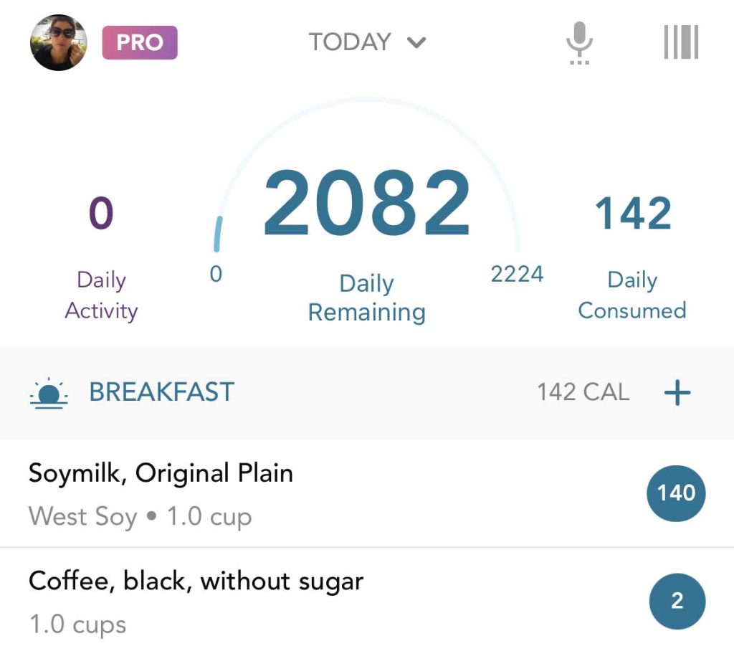This screenshot has height=651, width=734.
Task: Tap the PRO membership badge
Action: pyautogui.click(x=140, y=42)
